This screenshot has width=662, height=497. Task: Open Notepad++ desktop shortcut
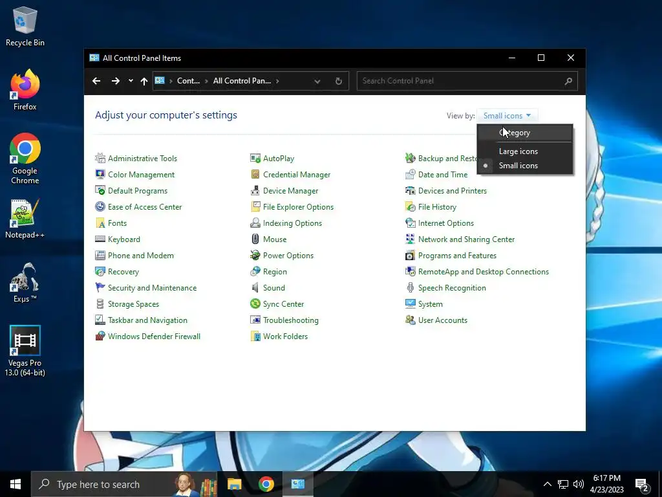[25, 219]
